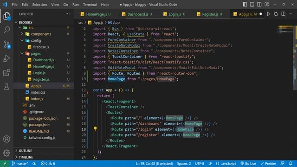Image resolution: width=297 pixels, height=167 pixels.
Task: Click the minimap code overview
Action: pyautogui.click(x=286, y=30)
